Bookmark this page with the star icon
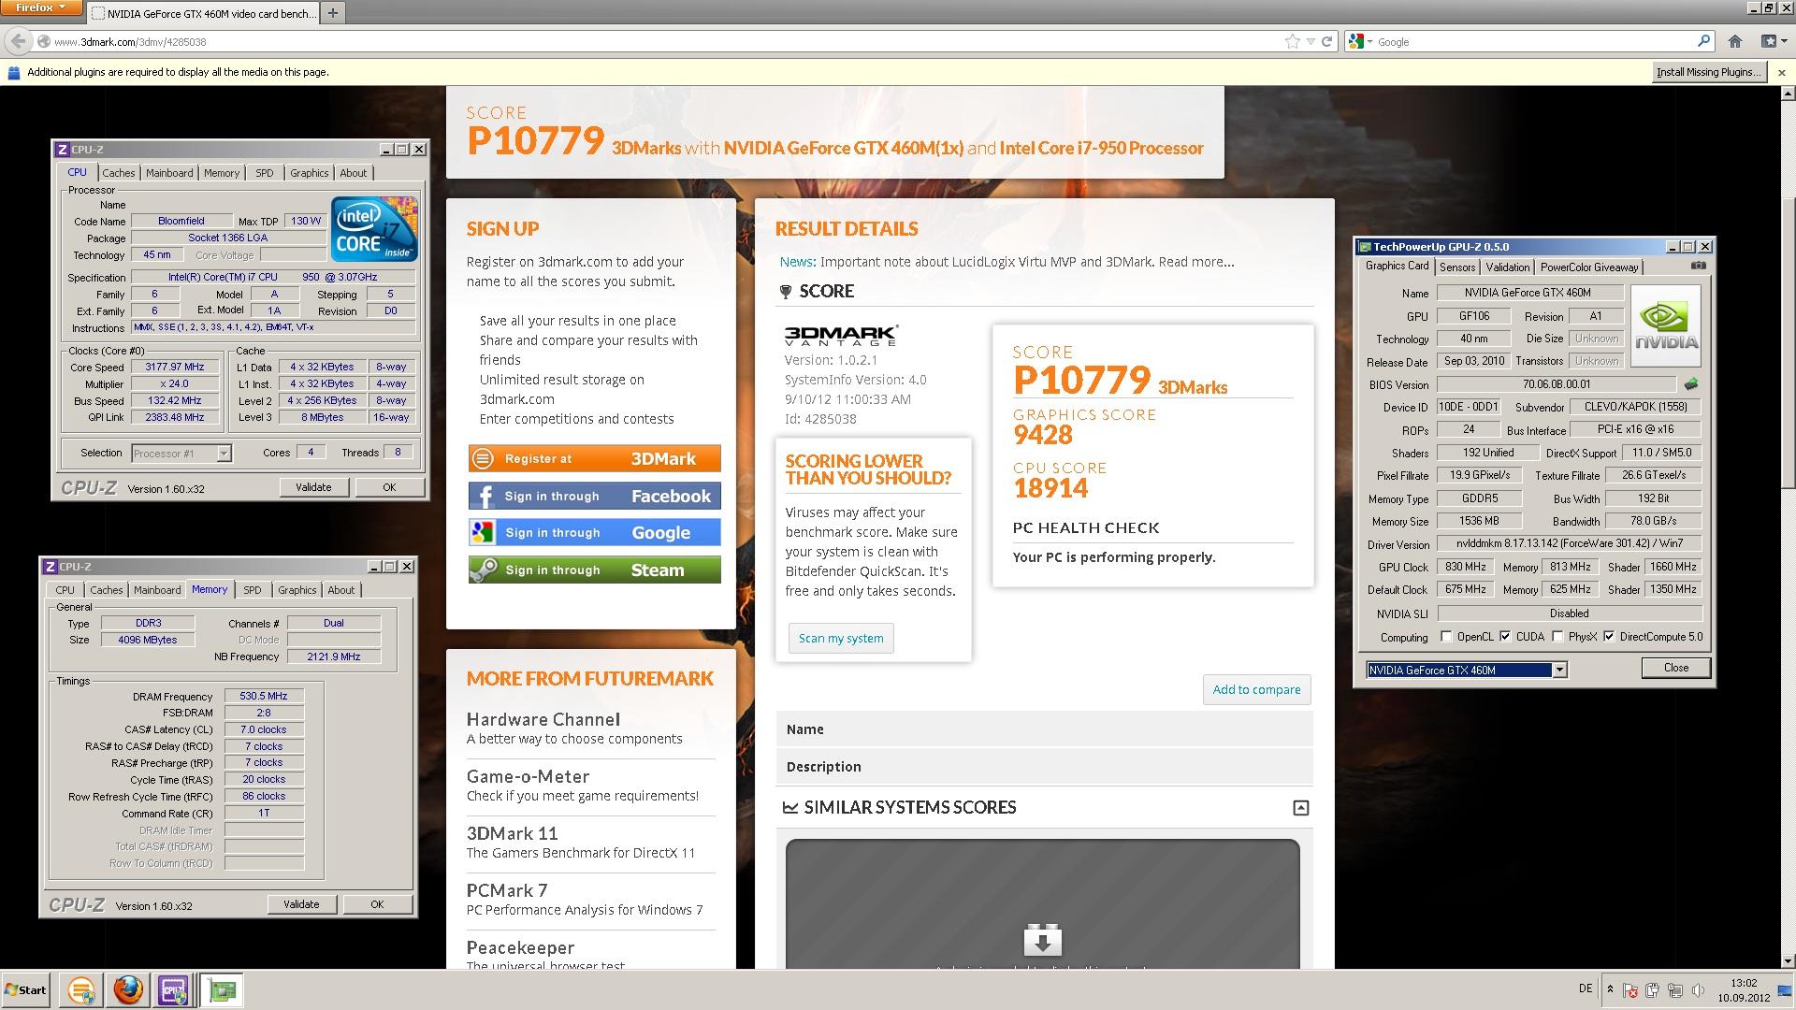 (1292, 41)
